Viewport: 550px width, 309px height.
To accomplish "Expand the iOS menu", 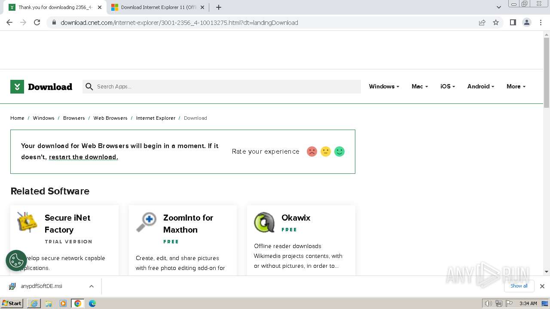I will point(448,87).
